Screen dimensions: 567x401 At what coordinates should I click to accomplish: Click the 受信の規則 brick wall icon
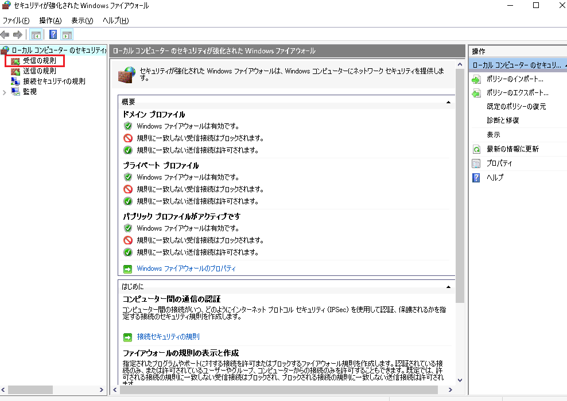coord(15,61)
